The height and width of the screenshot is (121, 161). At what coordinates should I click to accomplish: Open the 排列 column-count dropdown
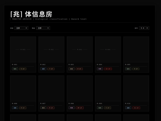[x=144, y=28]
